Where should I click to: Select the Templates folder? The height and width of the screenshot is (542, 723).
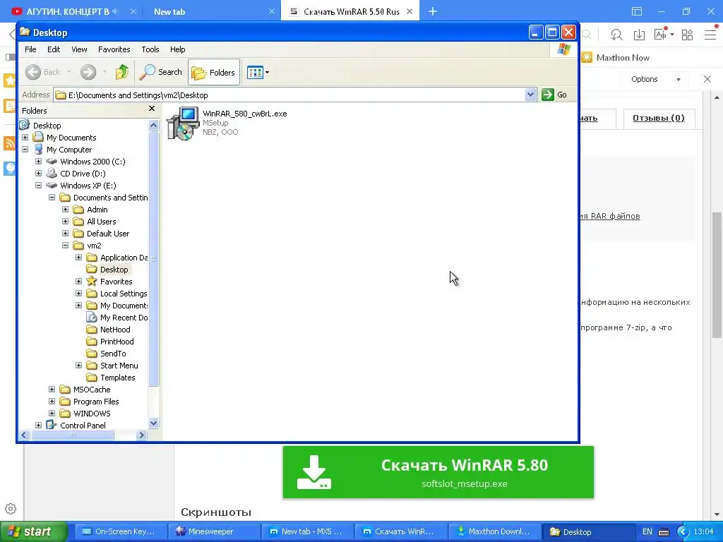118,378
